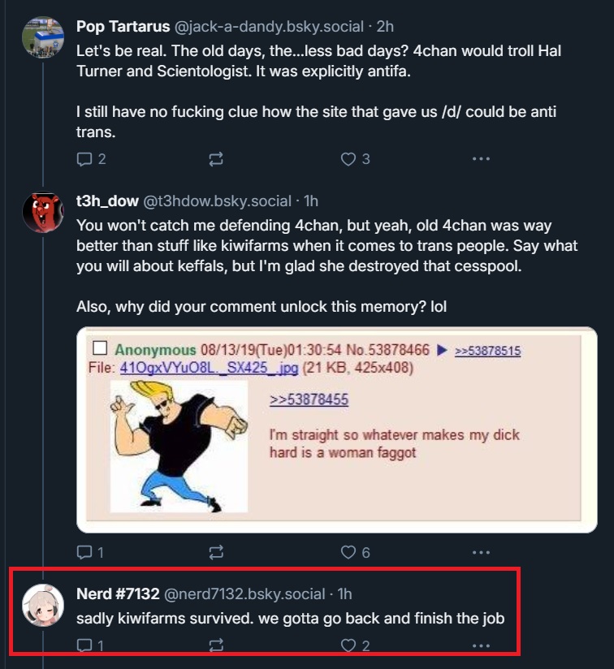
Task: Open t3h_dow's profile avatar
Action: point(43,213)
